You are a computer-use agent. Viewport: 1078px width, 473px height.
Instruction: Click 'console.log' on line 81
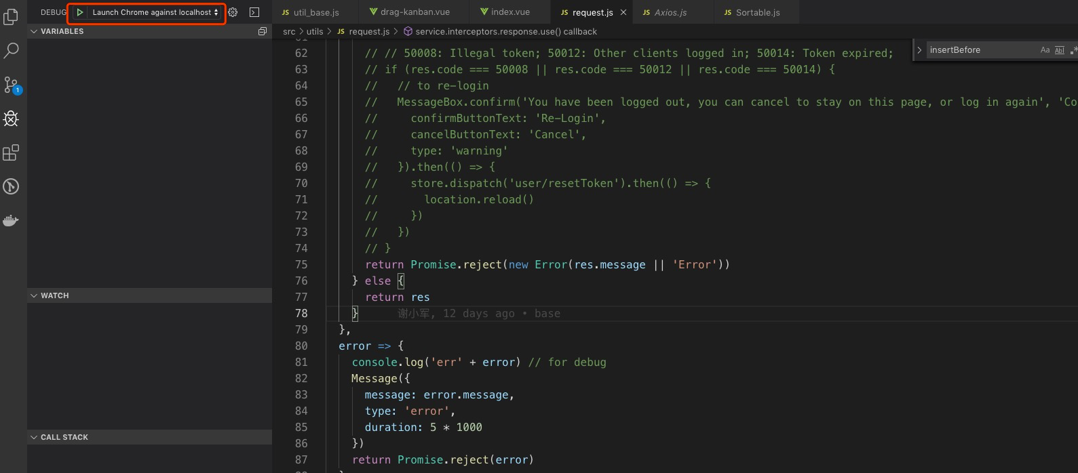[388, 362]
